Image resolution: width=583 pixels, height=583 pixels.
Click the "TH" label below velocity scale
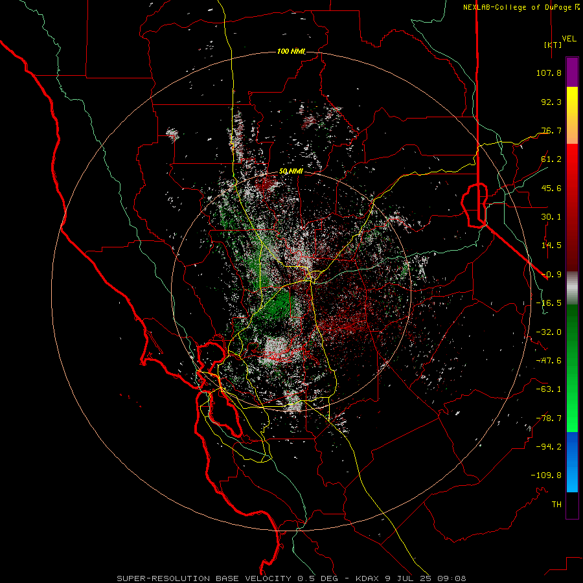[556, 505]
